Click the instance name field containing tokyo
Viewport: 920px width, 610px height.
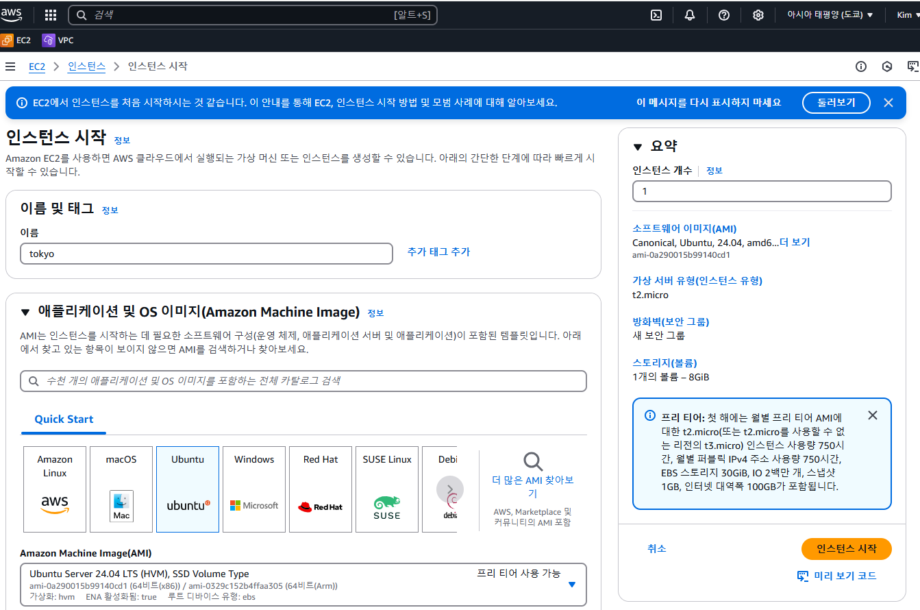pos(206,254)
